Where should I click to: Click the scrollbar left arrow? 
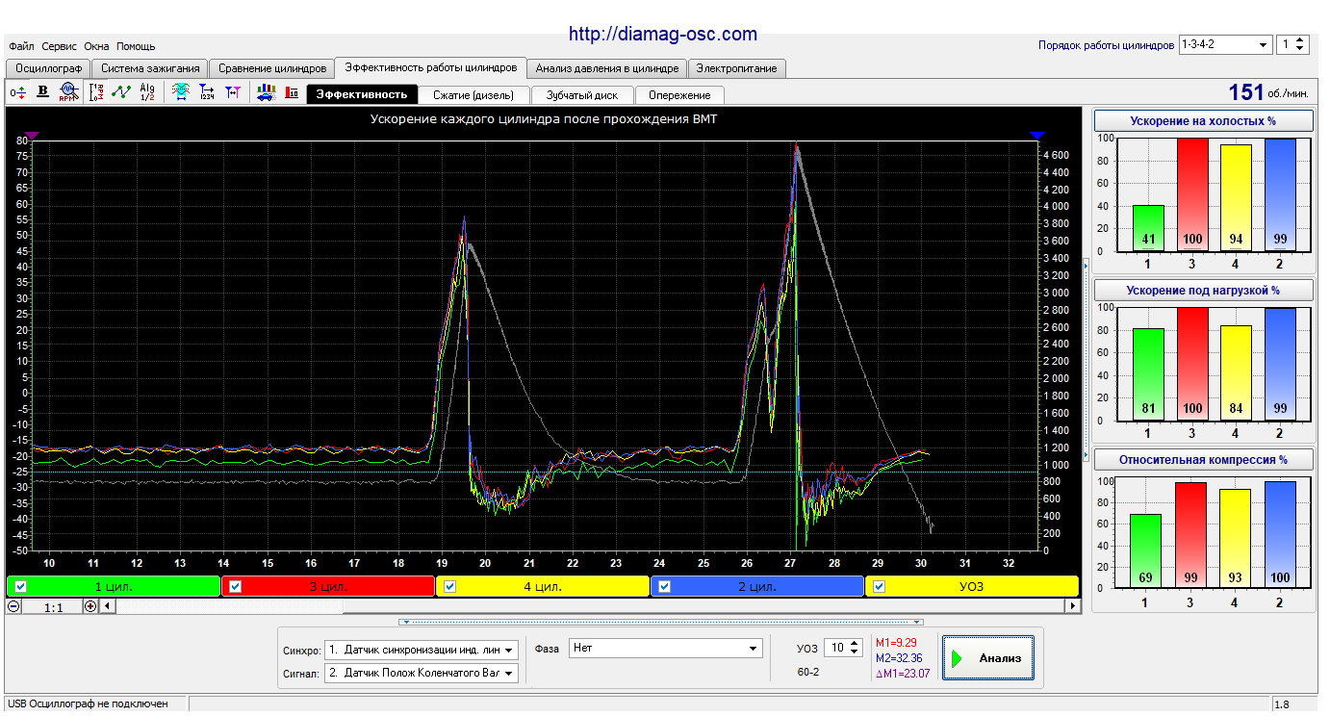point(106,606)
